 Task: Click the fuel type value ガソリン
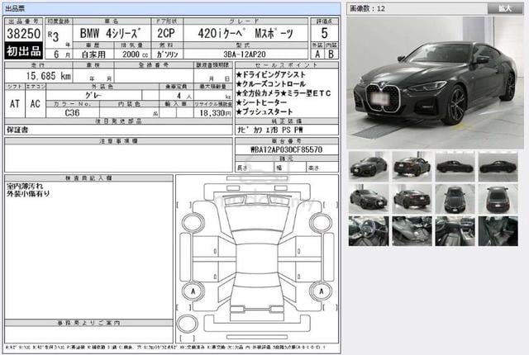[x=167, y=54]
